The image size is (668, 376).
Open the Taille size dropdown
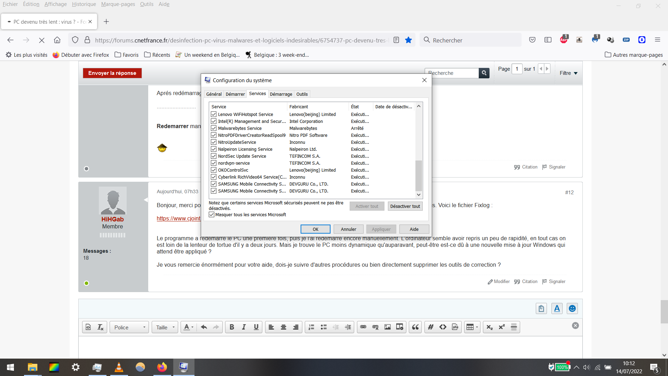tap(165, 327)
